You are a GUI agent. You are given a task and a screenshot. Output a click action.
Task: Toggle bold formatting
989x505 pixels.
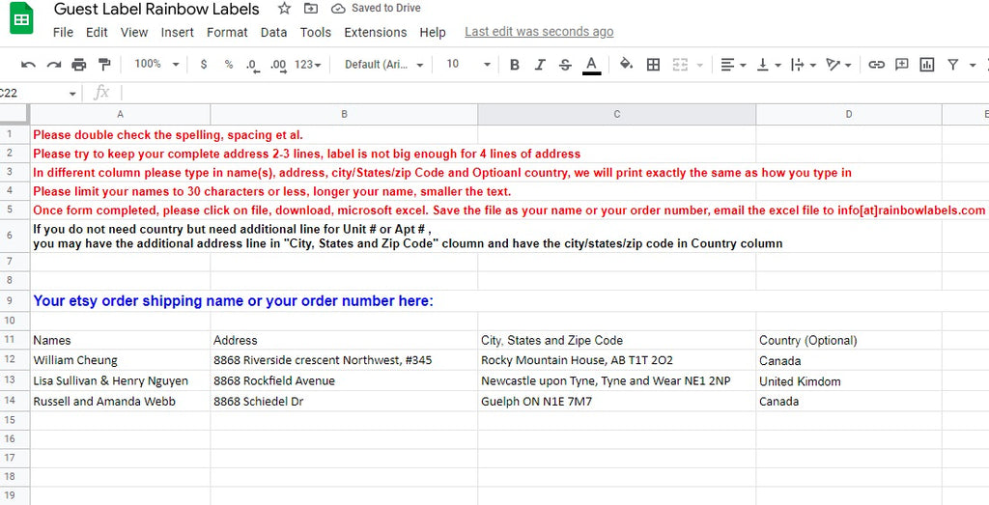(x=515, y=65)
